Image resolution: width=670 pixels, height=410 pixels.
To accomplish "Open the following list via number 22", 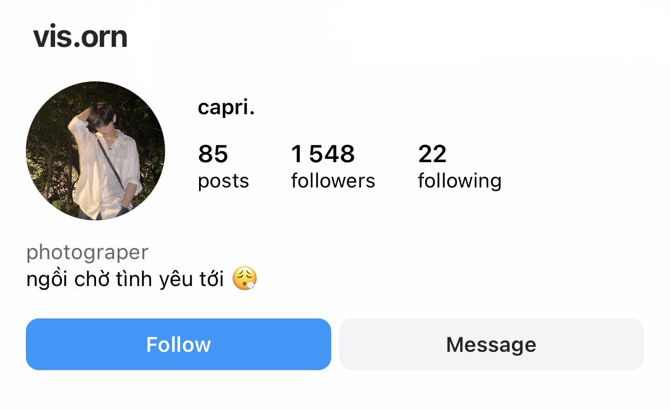I will coord(432,154).
